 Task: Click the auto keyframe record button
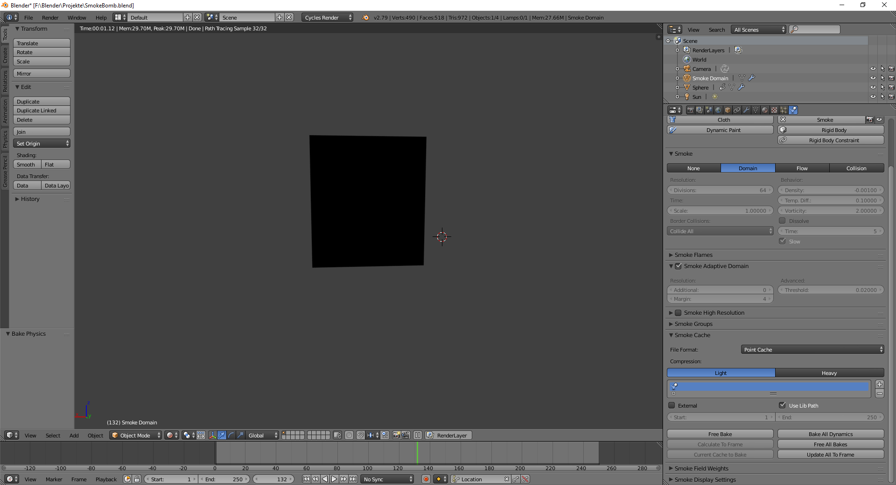click(x=426, y=479)
